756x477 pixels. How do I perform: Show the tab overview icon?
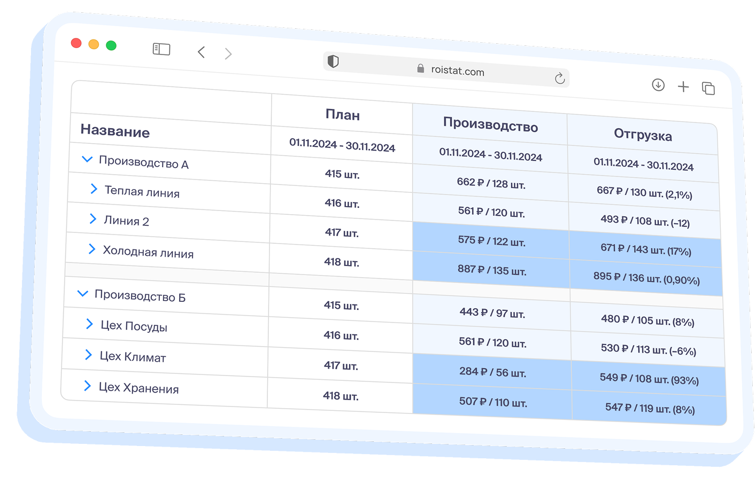point(708,88)
